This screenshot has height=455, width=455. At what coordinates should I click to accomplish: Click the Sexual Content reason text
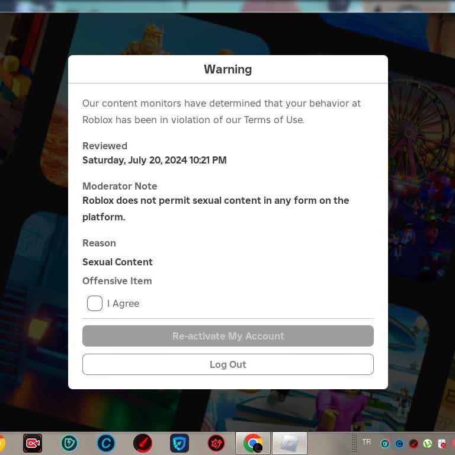pyautogui.click(x=117, y=262)
